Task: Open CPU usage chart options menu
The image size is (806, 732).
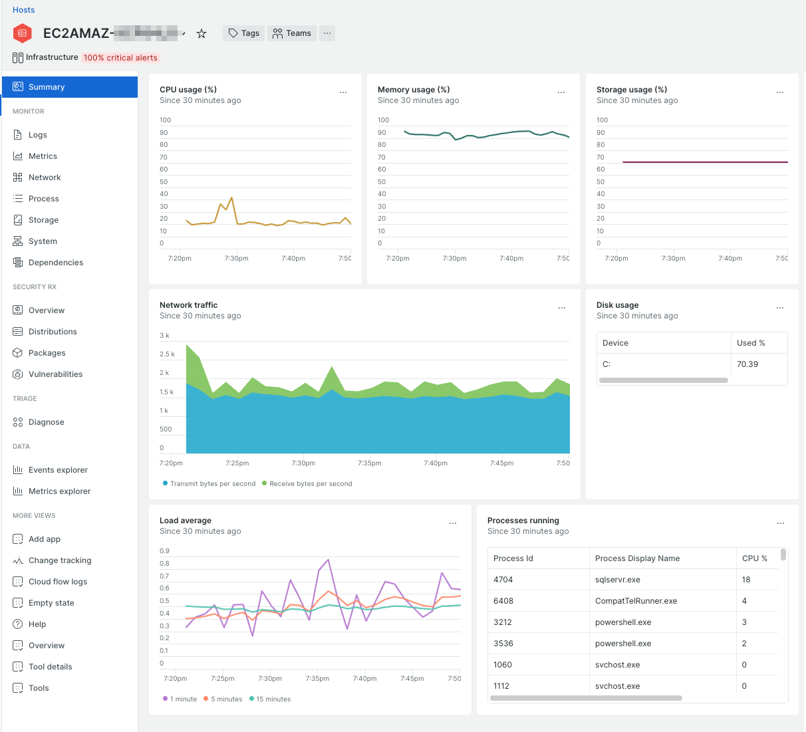Action: point(343,92)
